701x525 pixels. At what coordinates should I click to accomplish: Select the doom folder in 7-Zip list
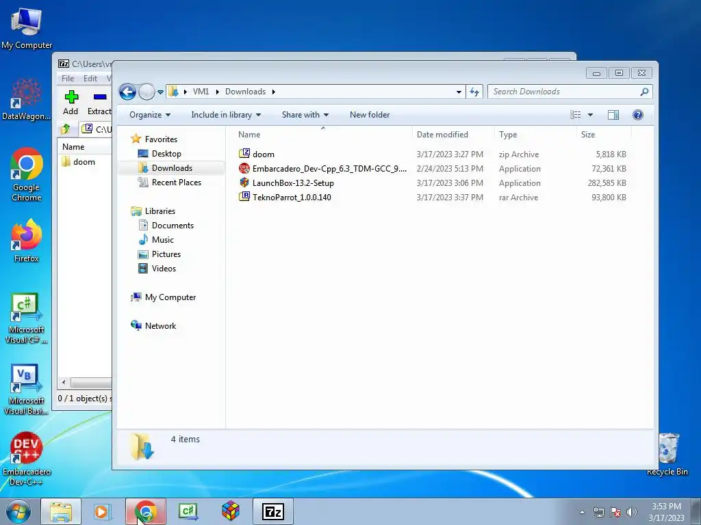(x=78, y=161)
